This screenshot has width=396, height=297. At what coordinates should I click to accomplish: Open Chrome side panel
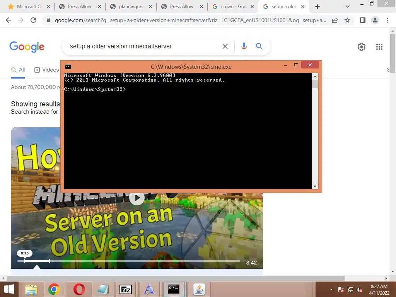coord(363,20)
